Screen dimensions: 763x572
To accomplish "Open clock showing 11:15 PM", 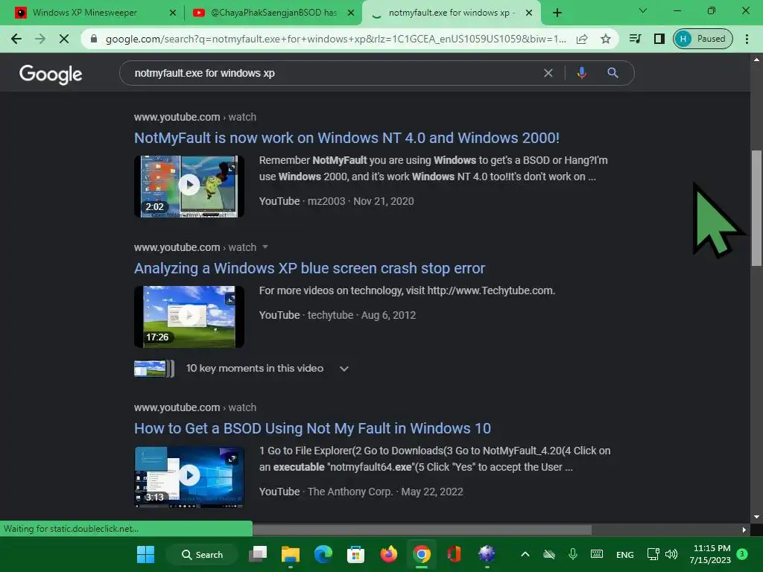I will pos(710,554).
